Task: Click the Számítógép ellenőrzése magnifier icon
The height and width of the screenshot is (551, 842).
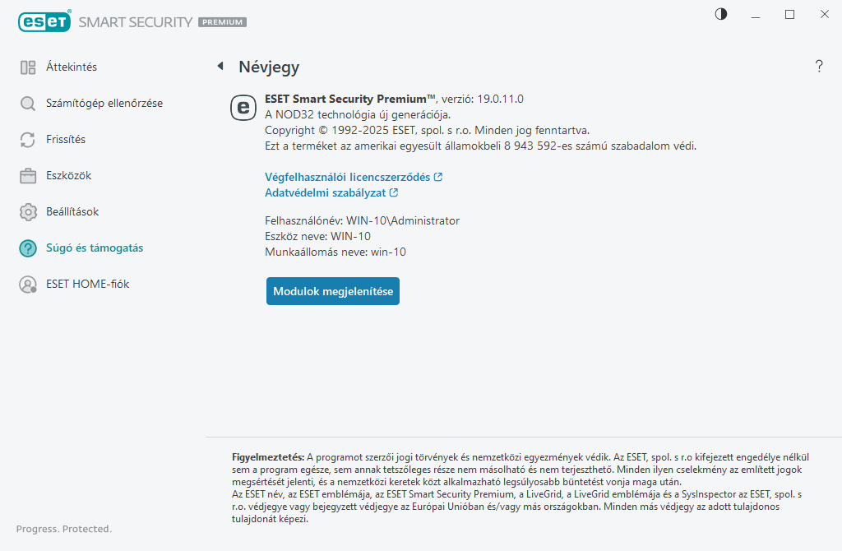Action: (x=28, y=104)
